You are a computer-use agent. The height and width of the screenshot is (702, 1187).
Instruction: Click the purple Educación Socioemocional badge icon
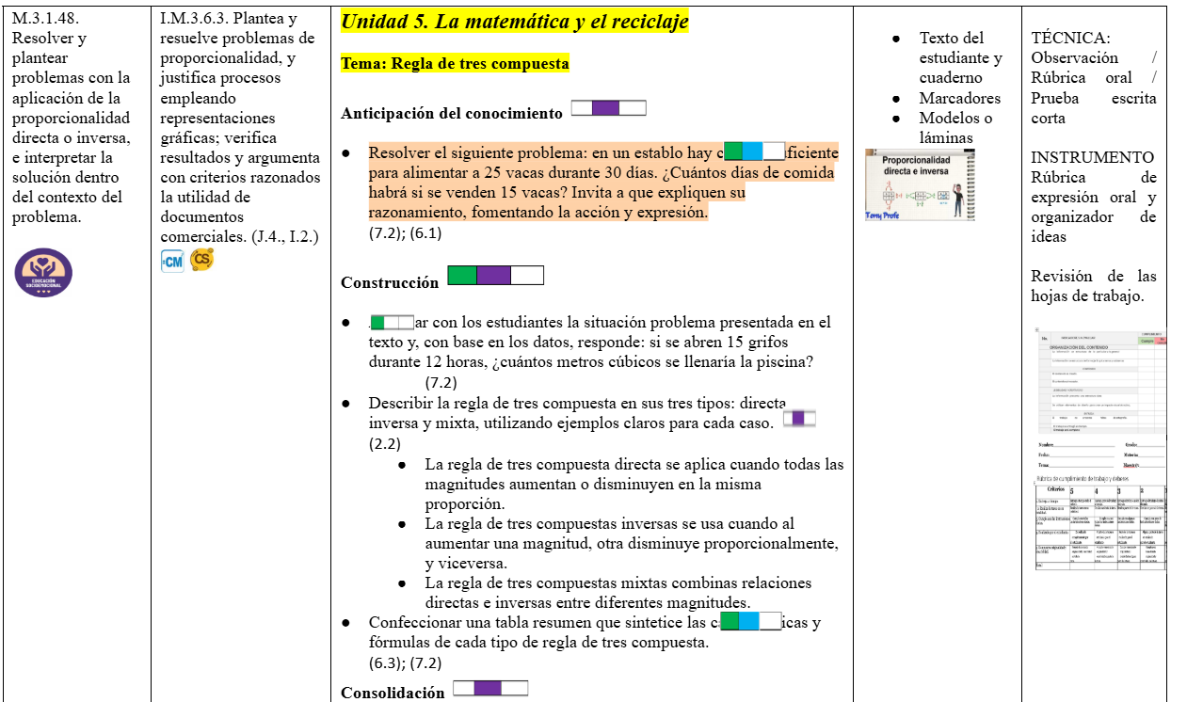click(43, 273)
